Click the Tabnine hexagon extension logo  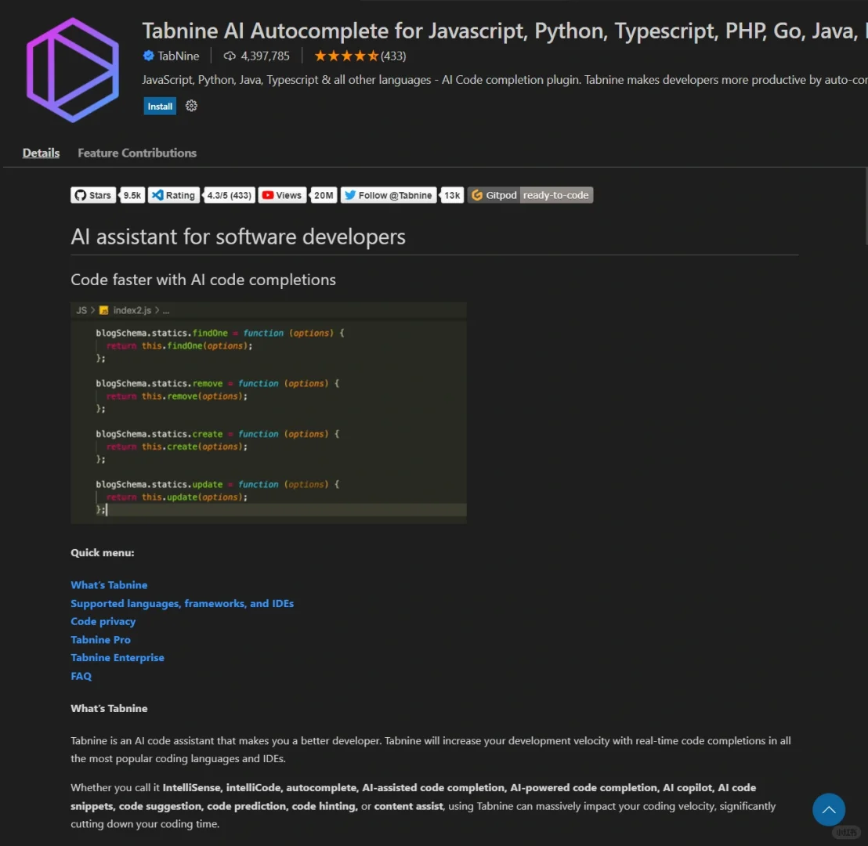(x=73, y=70)
